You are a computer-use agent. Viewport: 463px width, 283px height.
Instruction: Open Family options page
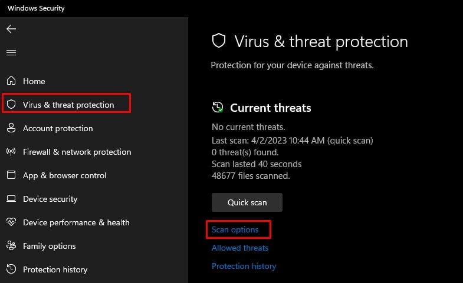point(50,246)
